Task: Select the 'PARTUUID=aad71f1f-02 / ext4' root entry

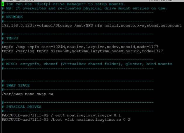Action: (61, 115)
